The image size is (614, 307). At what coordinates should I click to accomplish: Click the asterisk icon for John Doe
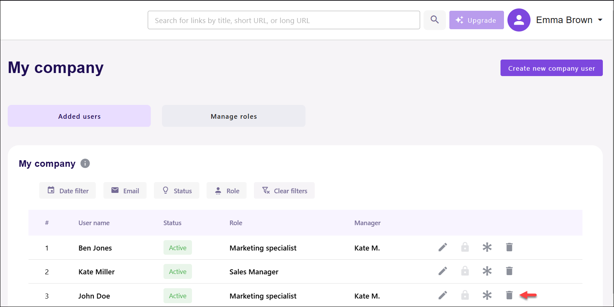click(487, 295)
